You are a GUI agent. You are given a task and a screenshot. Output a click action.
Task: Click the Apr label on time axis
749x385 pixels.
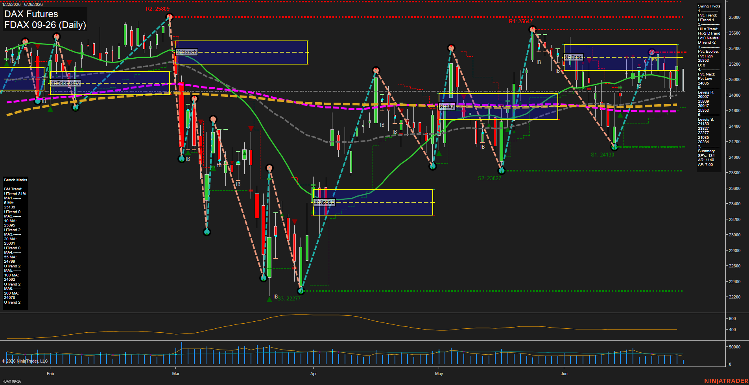[x=314, y=374]
